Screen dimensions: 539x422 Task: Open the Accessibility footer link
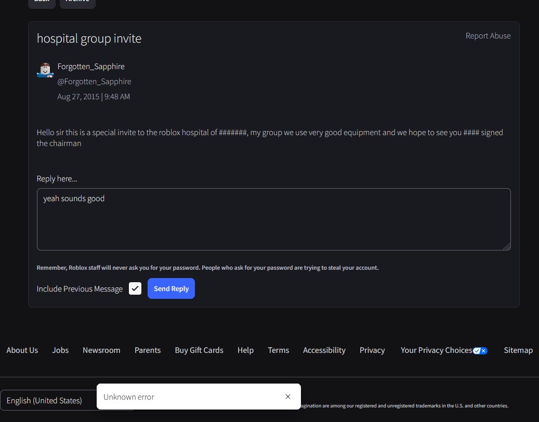pos(324,350)
